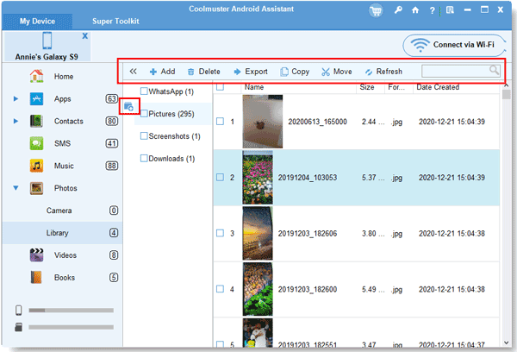The height and width of the screenshot is (352, 517).
Task: Click Add in the toolbar
Action: click(x=162, y=72)
